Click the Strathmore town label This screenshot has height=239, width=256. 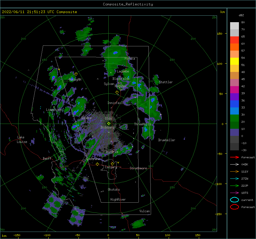pos(138,168)
